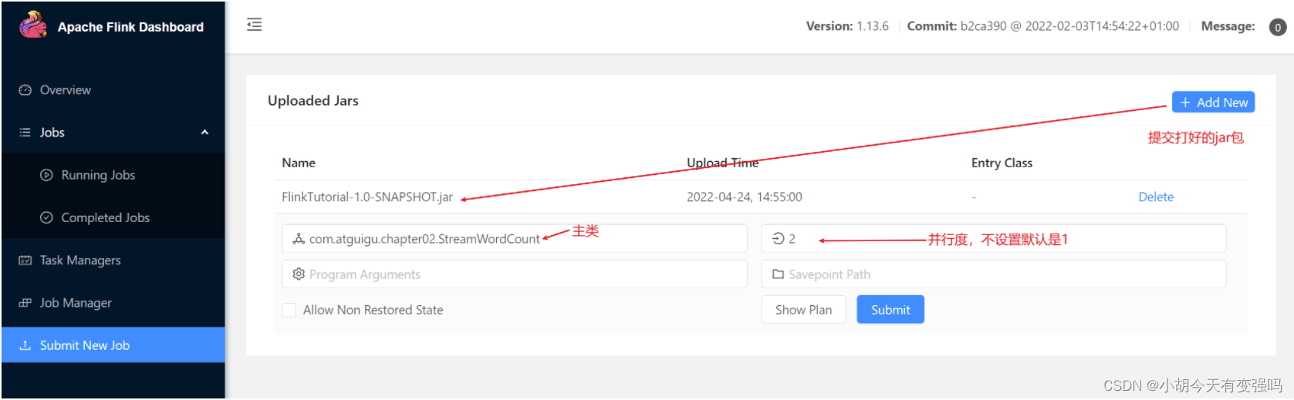Click the Show Plan button
Screen dimensions: 1294x400
(x=803, y=310)
